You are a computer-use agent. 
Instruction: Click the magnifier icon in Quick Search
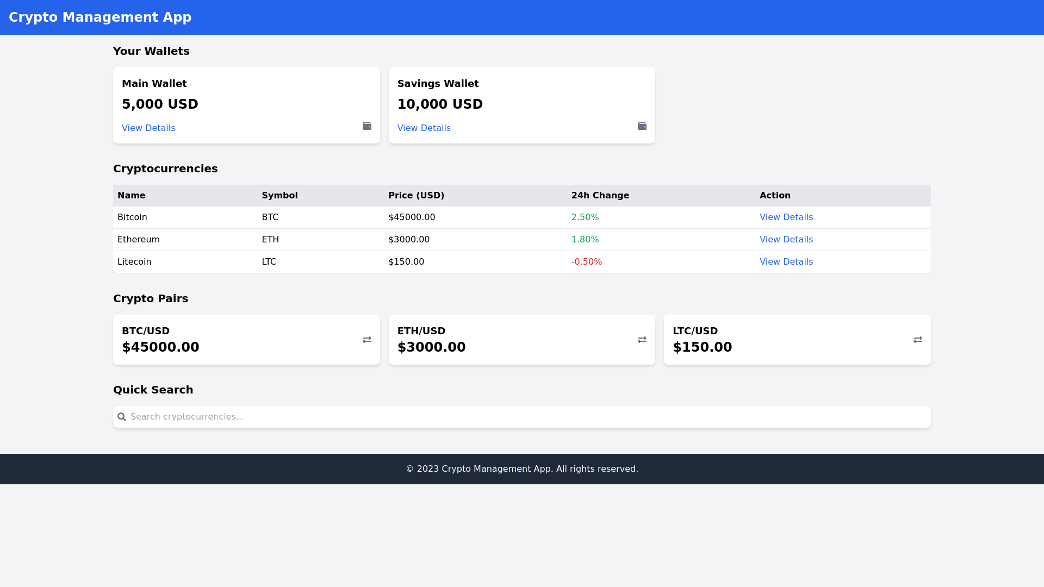(122, 417)
